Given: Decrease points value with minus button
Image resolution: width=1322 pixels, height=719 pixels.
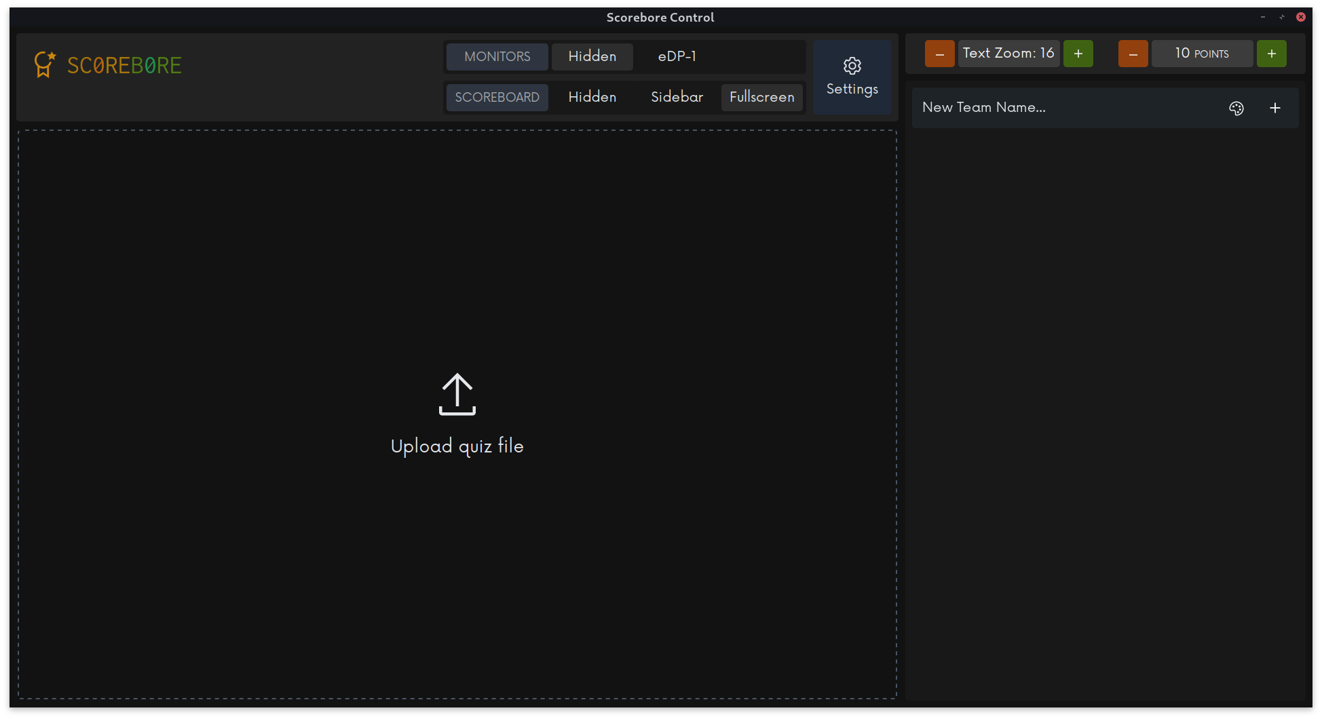Looking at the screenshot, I should [1133, 54].
